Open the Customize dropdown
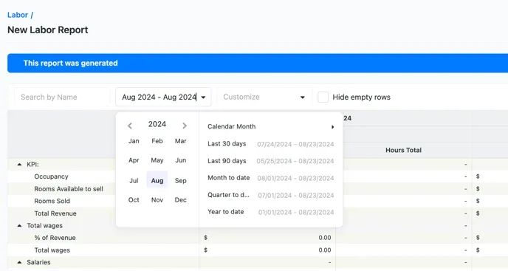This screenshot has height=271, width=508. [x=264, y=97]
